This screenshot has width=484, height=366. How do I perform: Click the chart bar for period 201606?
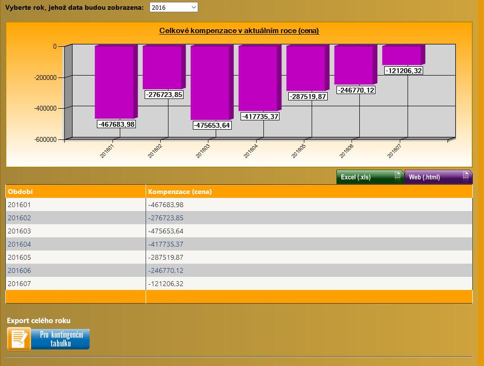[x=355, y=65]
